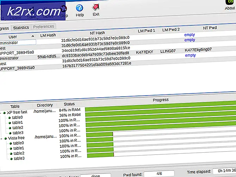
Task: Sort by the NT Hash column header
Action: (x=97, y=33)
